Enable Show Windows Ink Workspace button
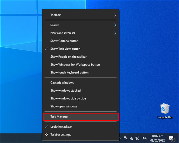 (81, 65)
